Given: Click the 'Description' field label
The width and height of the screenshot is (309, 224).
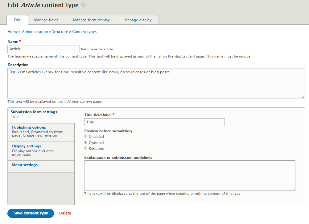Looking at the screenshot, I should coord(18,65).
